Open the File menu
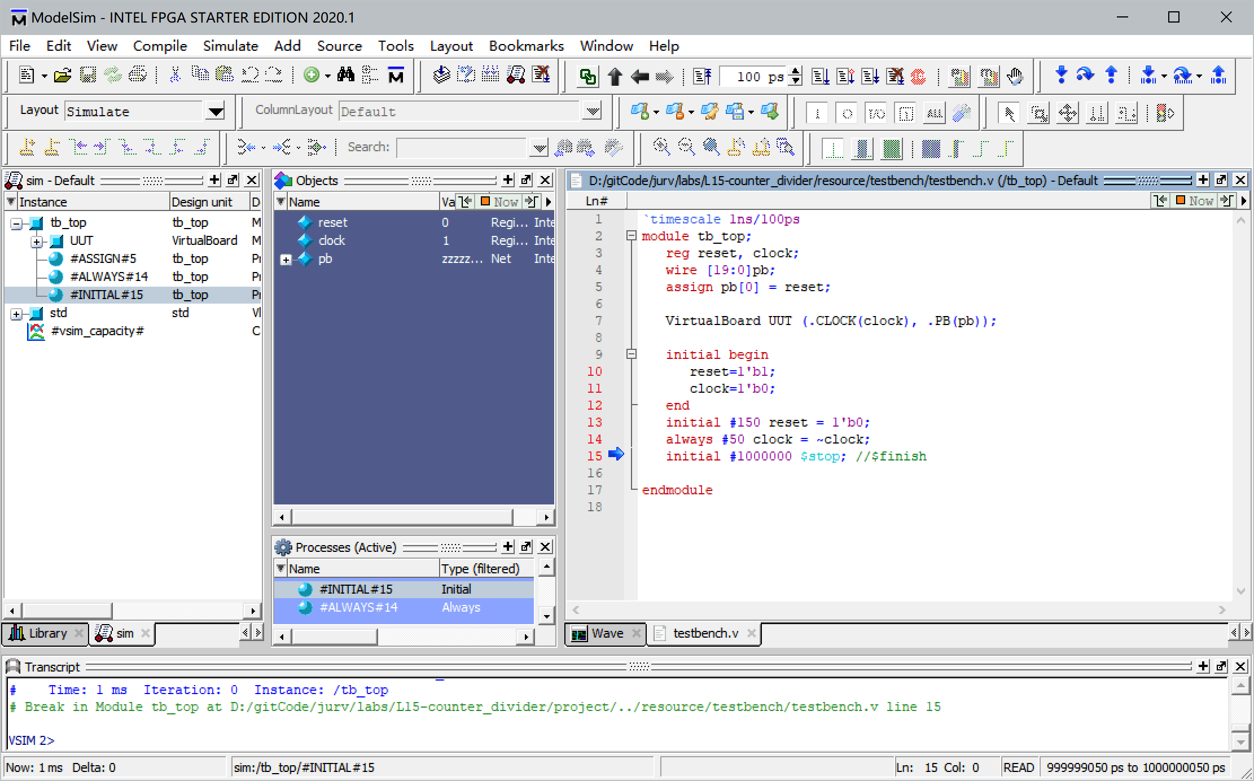Viewport: 1254px width, 781px height. point(20,46)
